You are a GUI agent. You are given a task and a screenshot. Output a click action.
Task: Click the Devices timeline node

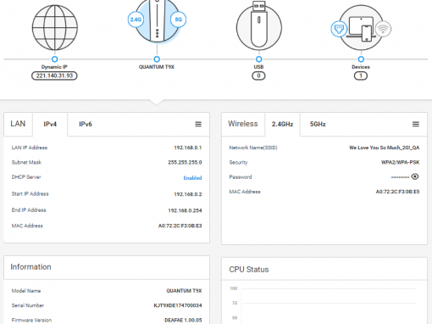[x=361, y=59]
